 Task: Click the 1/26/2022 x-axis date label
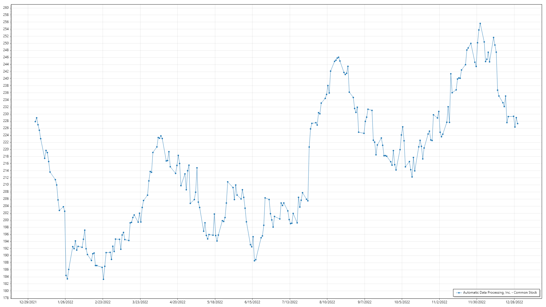tap(65, 302)
